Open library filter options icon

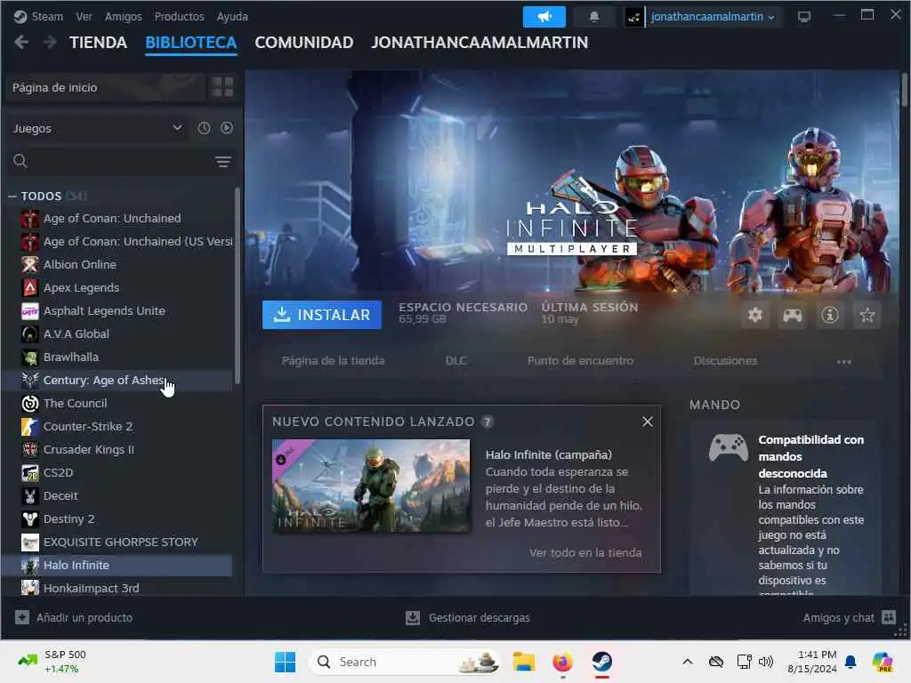click(x=223, y=162)
